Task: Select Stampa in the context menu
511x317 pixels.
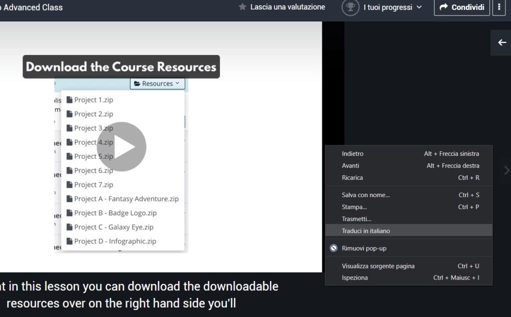Action: tap(354, 207)
